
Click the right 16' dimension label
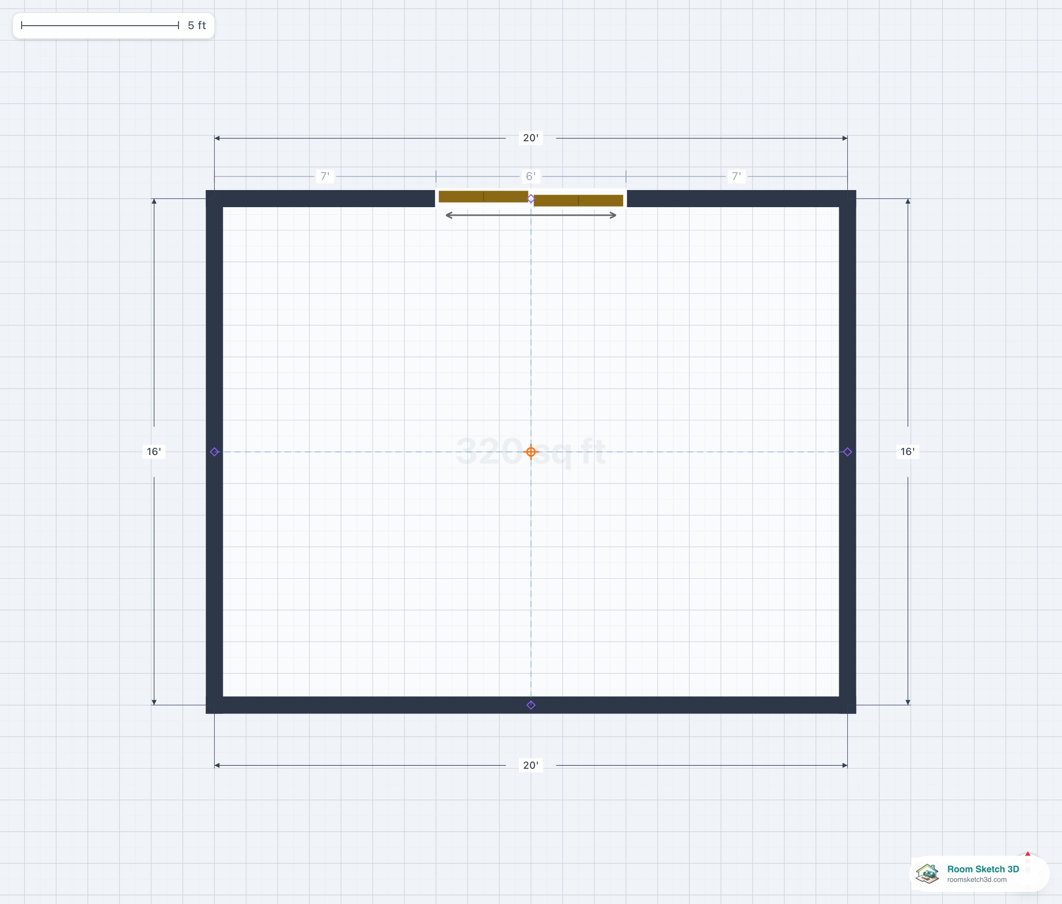pos(908,451)
